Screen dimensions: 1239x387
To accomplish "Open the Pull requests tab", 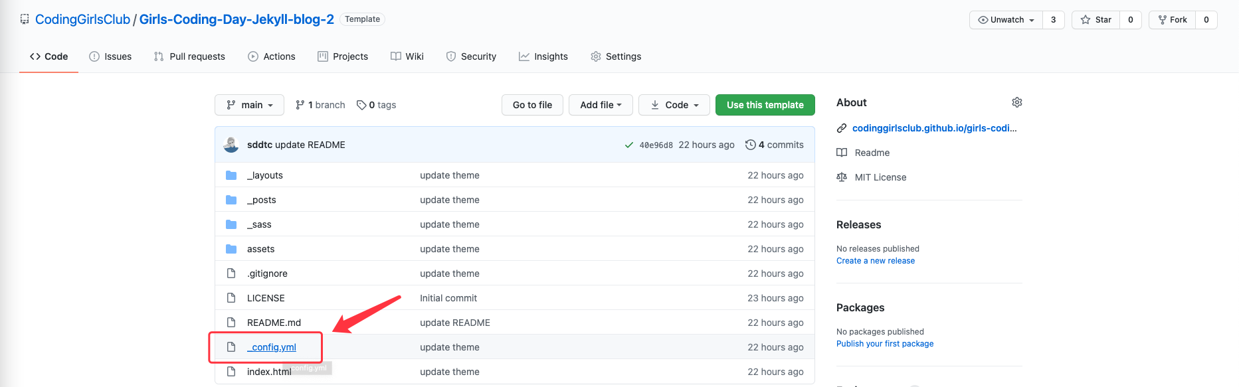I will 189,56.
